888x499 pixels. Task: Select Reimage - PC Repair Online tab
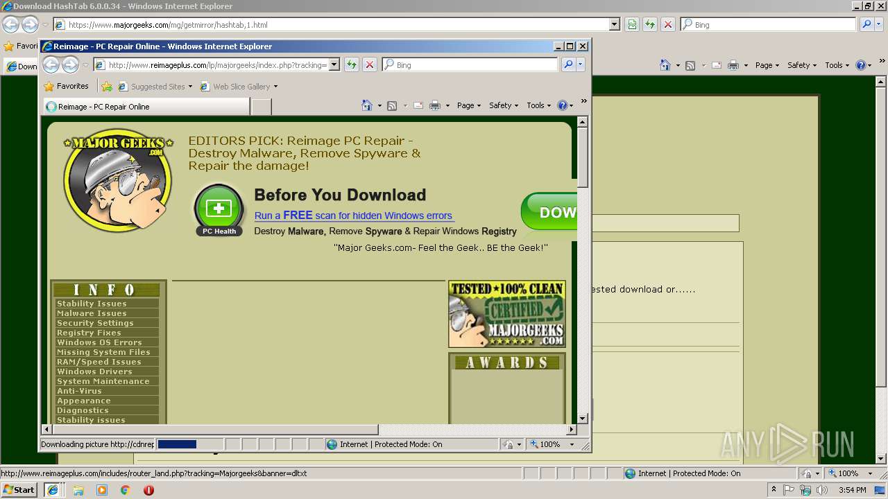click(x=146, y=107)
